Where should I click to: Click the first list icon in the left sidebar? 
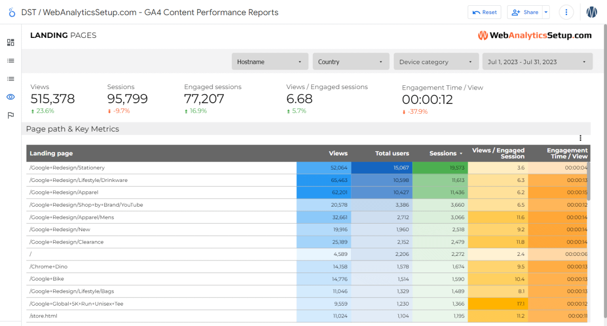click(x=10, y=60)
